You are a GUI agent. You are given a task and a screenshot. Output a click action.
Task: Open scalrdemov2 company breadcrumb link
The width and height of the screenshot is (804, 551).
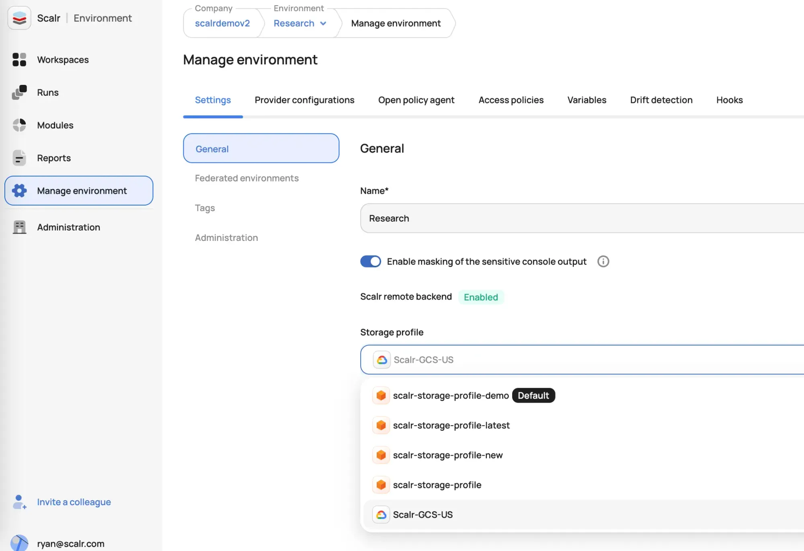(222, 23)
